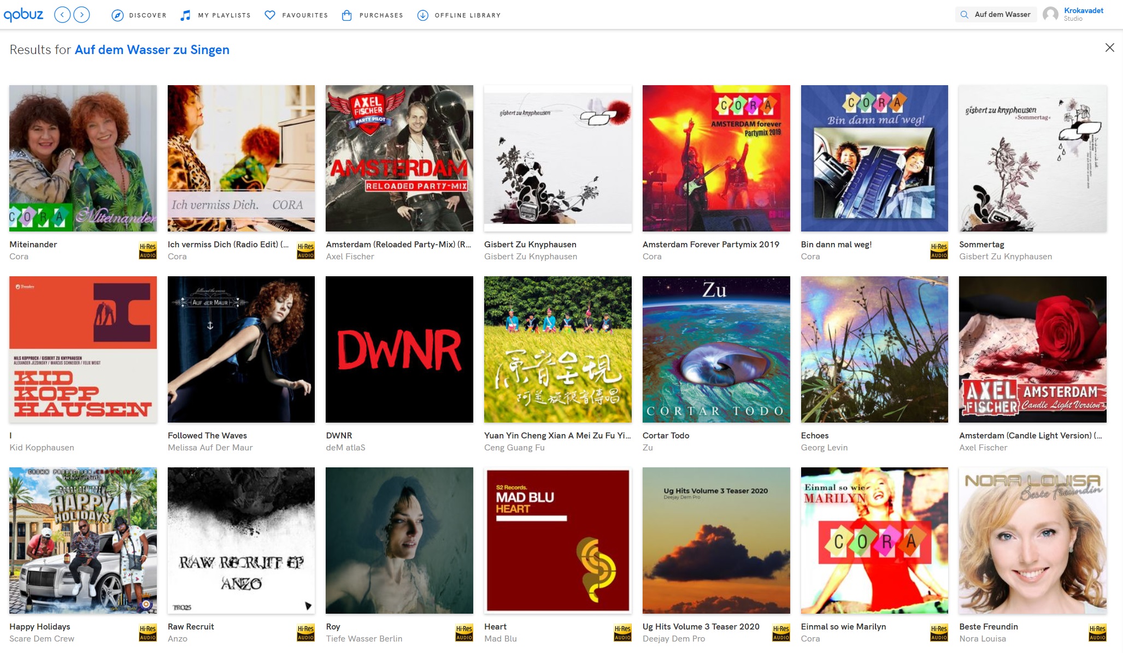Open the Mad Blu Heart cover
The width and height of the screenshot is (1123, 653).
pos(558,541)
